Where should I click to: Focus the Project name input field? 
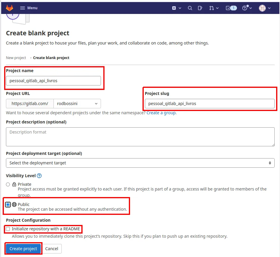coord(53,81)
